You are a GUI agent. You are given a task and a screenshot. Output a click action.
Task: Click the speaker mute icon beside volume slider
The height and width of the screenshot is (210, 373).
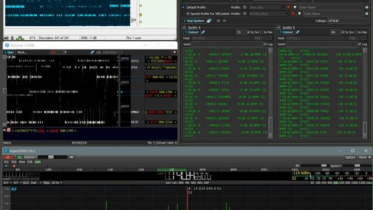71,157
